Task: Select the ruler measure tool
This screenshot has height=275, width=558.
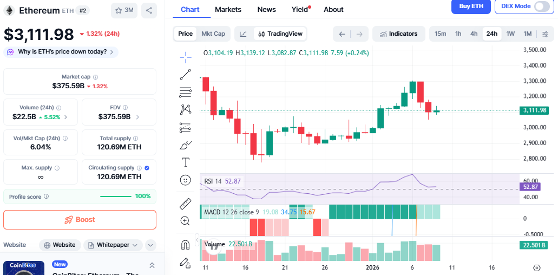Action: 186,204
